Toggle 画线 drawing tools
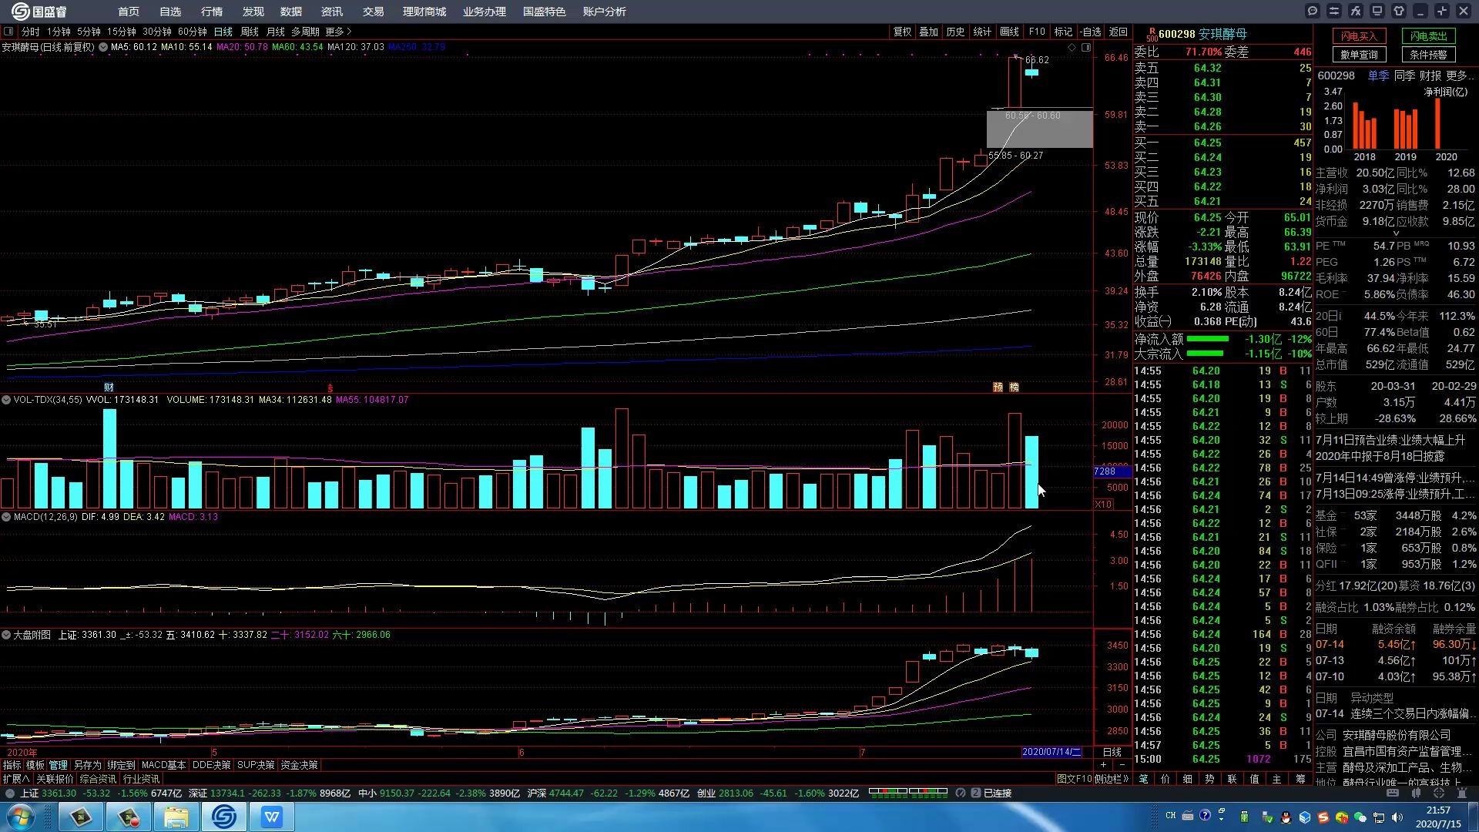This screenshot has width=1479, height=832. [x=1009, y=32]
